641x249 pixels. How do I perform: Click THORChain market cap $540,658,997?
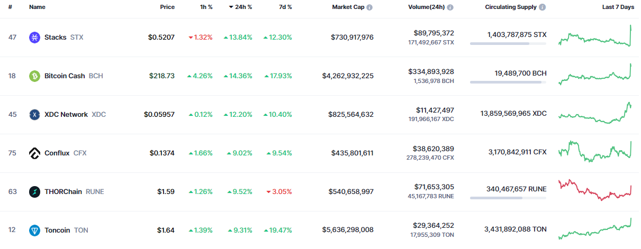[351, 192]
